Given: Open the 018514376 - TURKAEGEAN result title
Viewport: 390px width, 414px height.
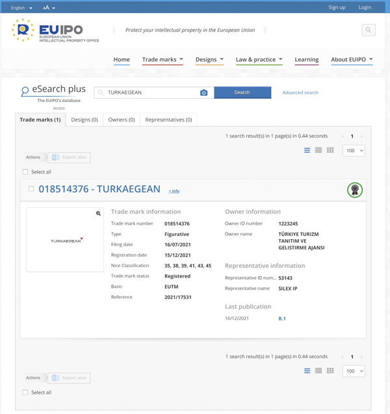Looking at the screenshot, I should click(x=99, y=189).
